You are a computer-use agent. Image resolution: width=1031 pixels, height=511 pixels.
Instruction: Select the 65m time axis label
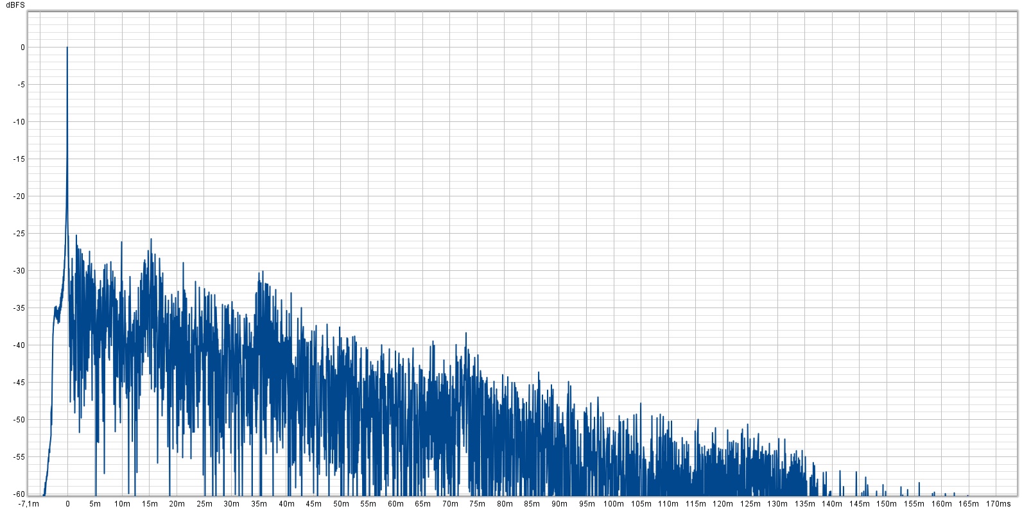tap(422, 504)
